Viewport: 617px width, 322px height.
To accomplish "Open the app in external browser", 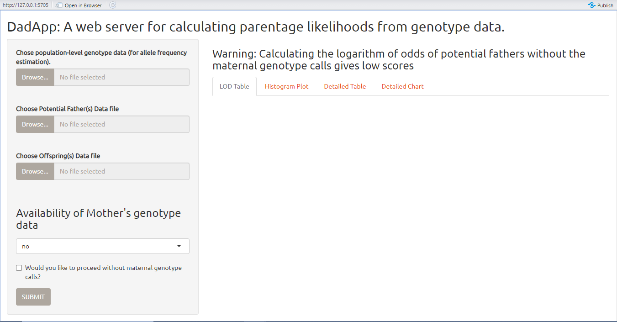I will [x=79, y=5].
